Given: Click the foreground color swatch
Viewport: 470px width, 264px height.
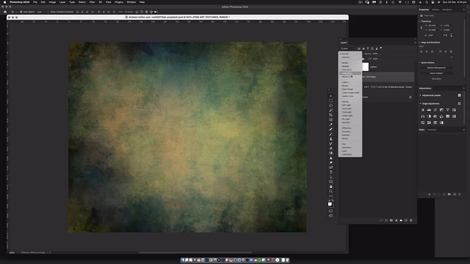Looking at the screenshot, I should (330, 204).
